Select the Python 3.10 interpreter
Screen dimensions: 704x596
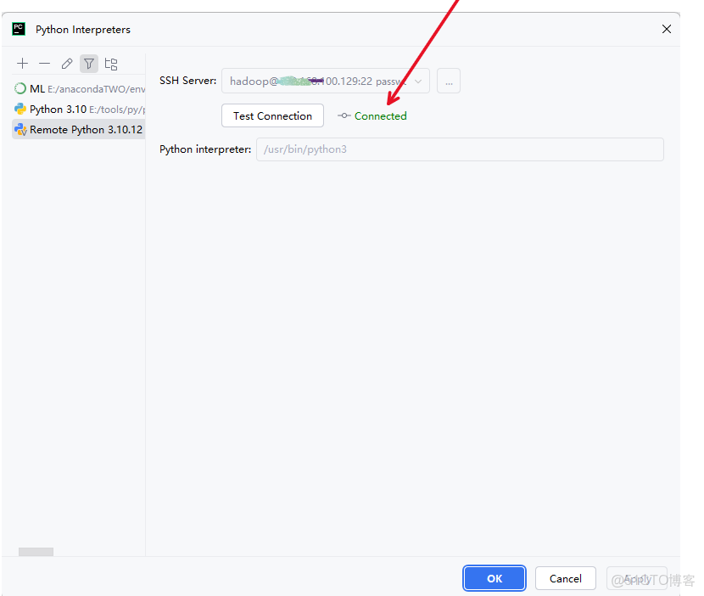68,109
